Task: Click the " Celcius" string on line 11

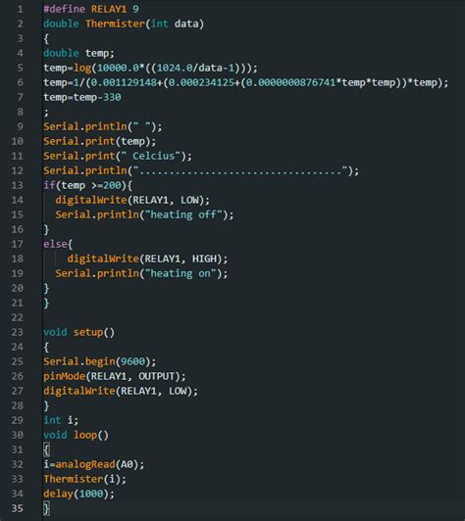Action: point(150,156)
